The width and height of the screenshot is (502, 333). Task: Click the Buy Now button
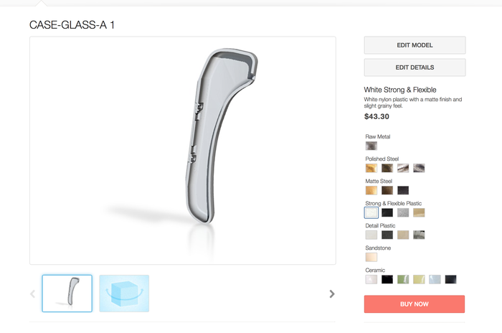(x=415, y=304)
